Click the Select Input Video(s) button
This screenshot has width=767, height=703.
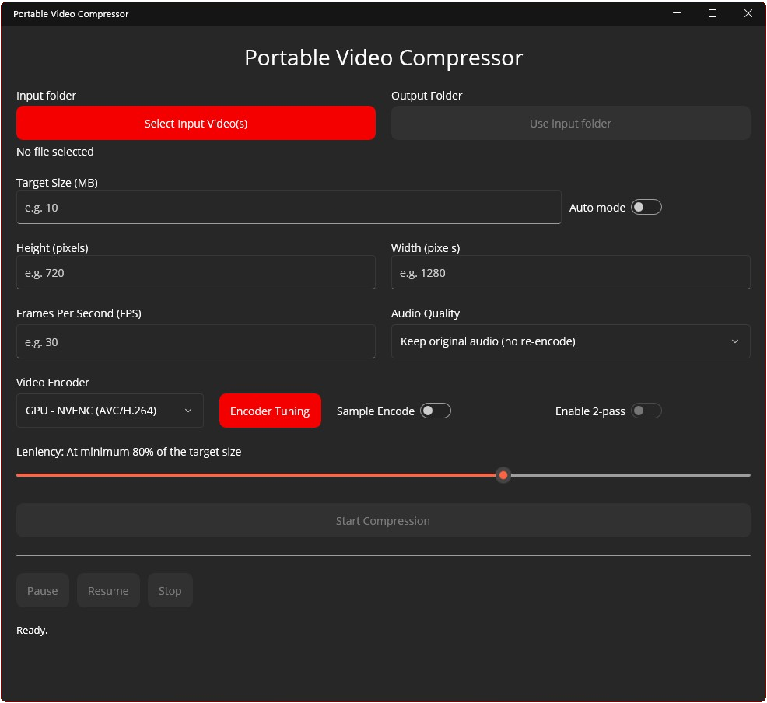click(x=195, y=123)
